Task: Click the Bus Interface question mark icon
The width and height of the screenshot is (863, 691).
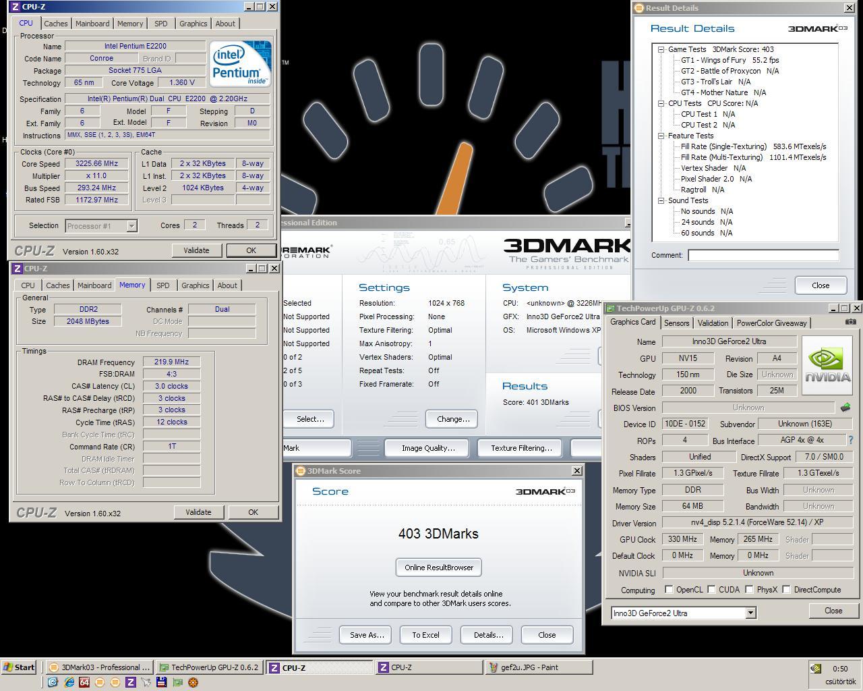Action: [x=851, y=440]
